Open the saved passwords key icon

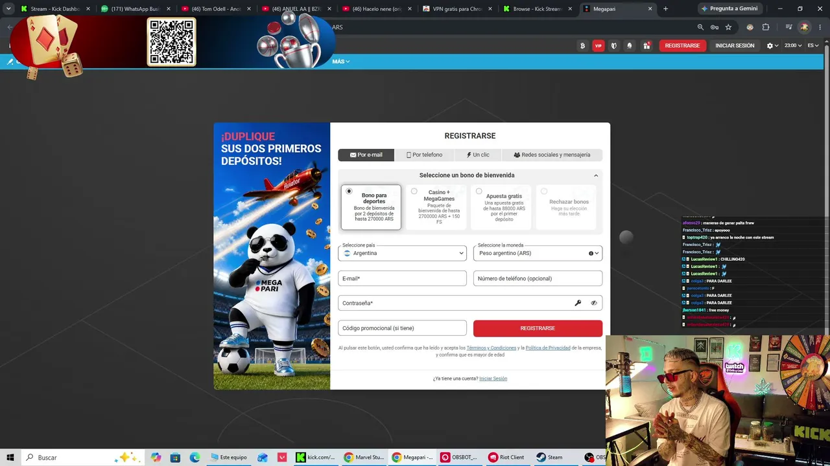point(714,27)
